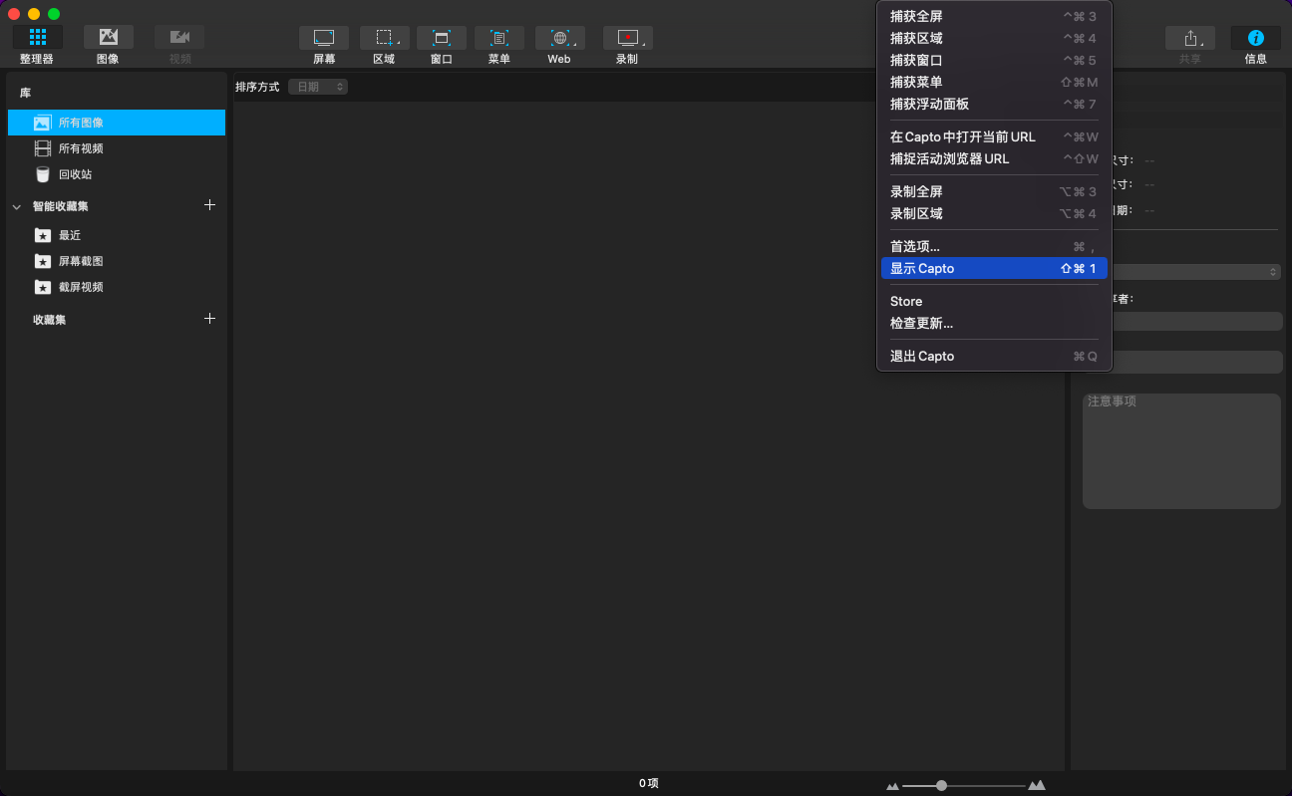Viewport: 1292px width, 796px height.
Task: Toggle the Info (信息) panel icon
Action: 1255,38
